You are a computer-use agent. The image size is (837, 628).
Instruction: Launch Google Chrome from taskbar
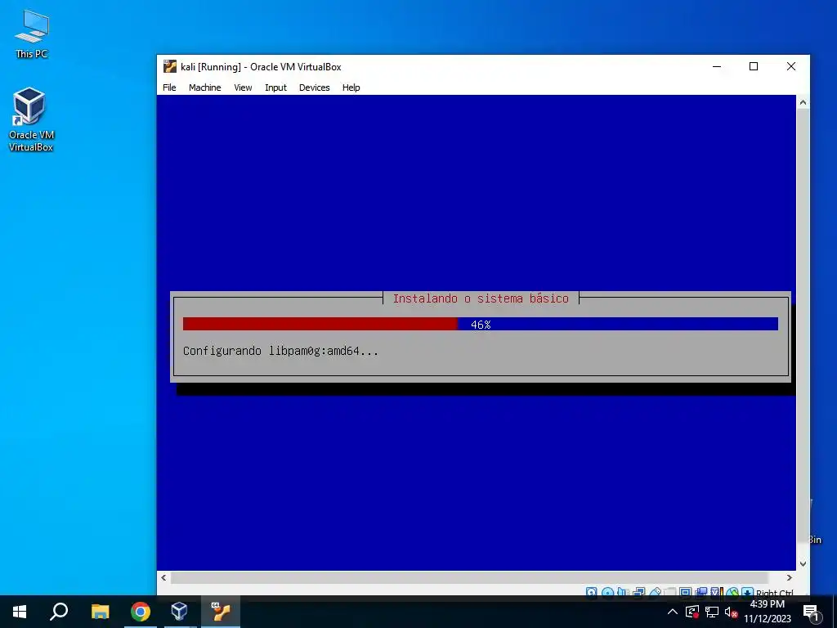141,612
